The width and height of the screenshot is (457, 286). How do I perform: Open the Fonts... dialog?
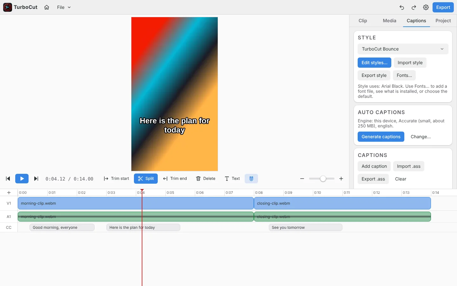(404, 75)
